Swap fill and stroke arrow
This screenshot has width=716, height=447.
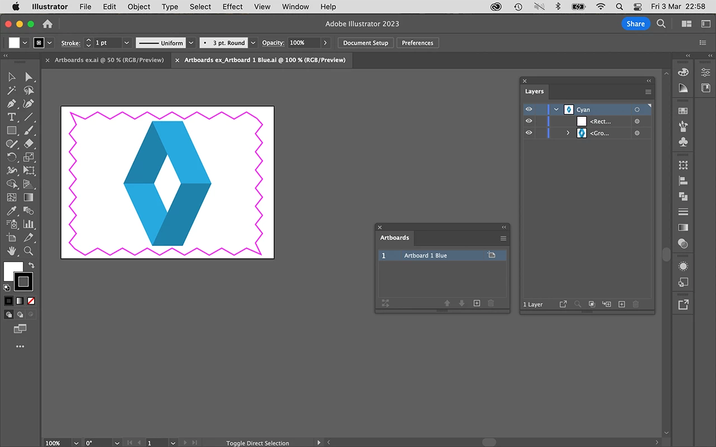pos(31,265)
